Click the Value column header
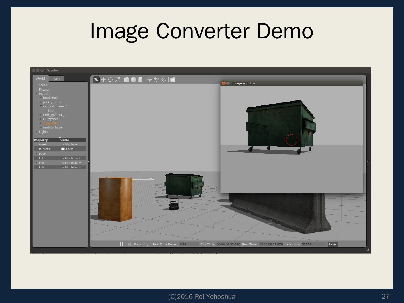This screenshot has height=303, width=404. [x=73, y=140]
